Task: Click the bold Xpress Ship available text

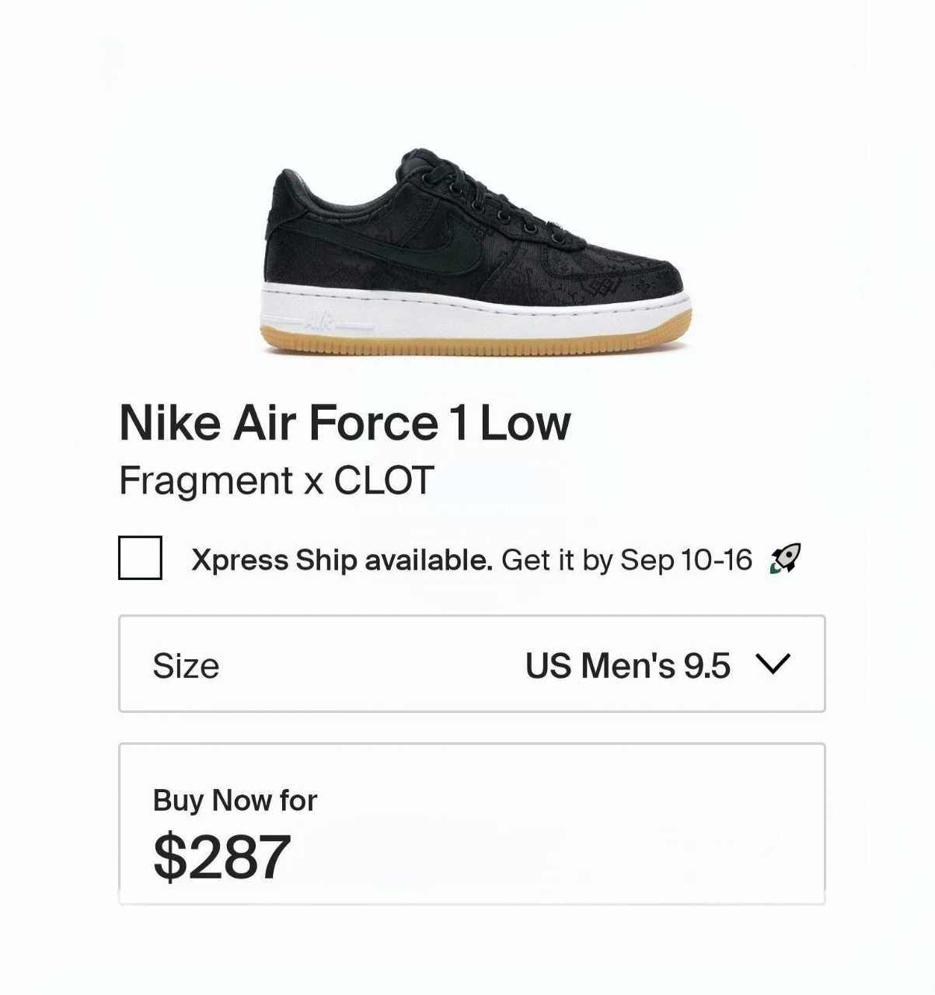Action: (x=342, y=560)
